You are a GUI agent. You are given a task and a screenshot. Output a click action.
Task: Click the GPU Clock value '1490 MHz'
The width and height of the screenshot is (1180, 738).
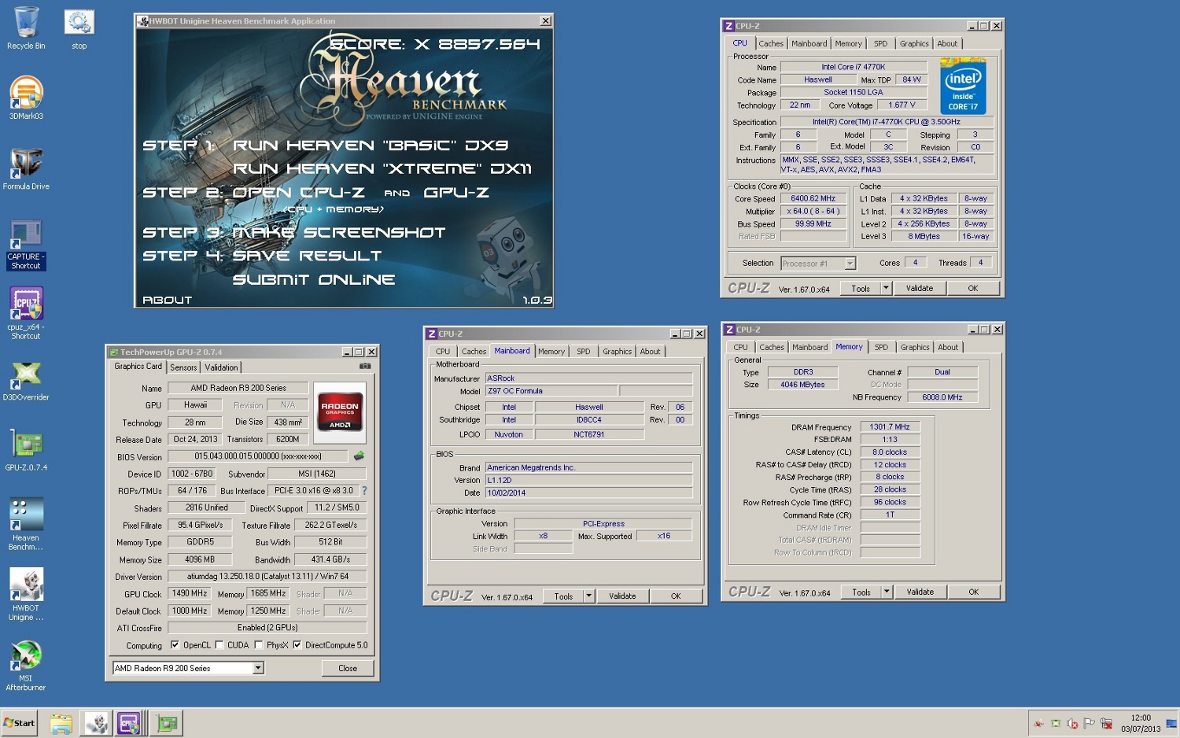tap(190, 594)
